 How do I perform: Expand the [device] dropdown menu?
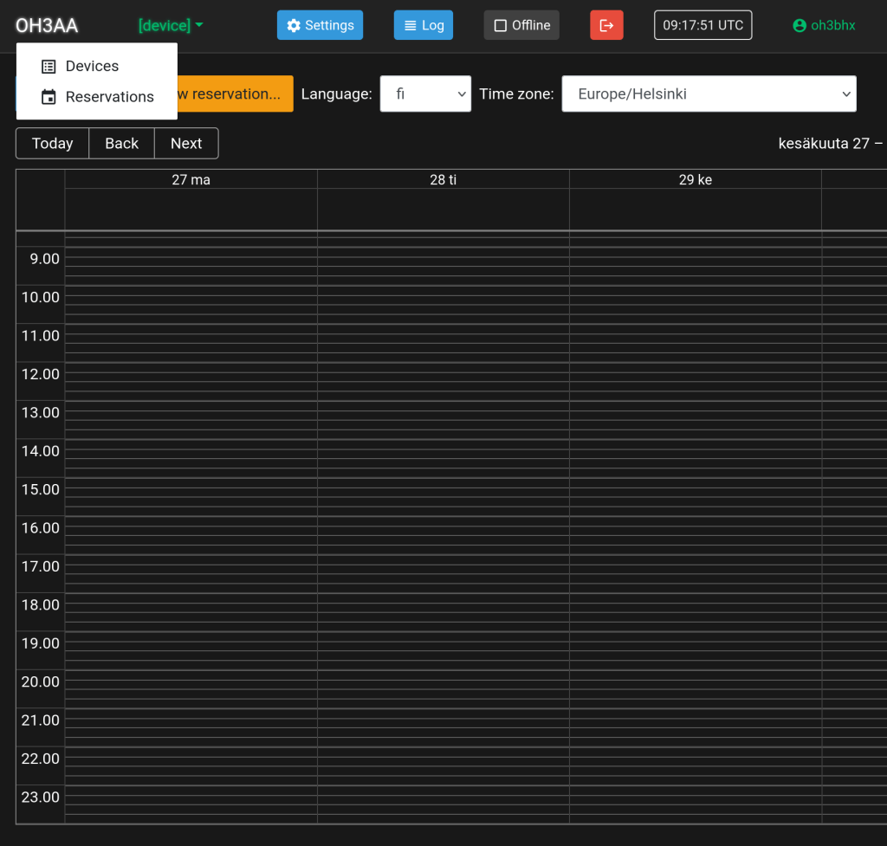pos(170,26)
